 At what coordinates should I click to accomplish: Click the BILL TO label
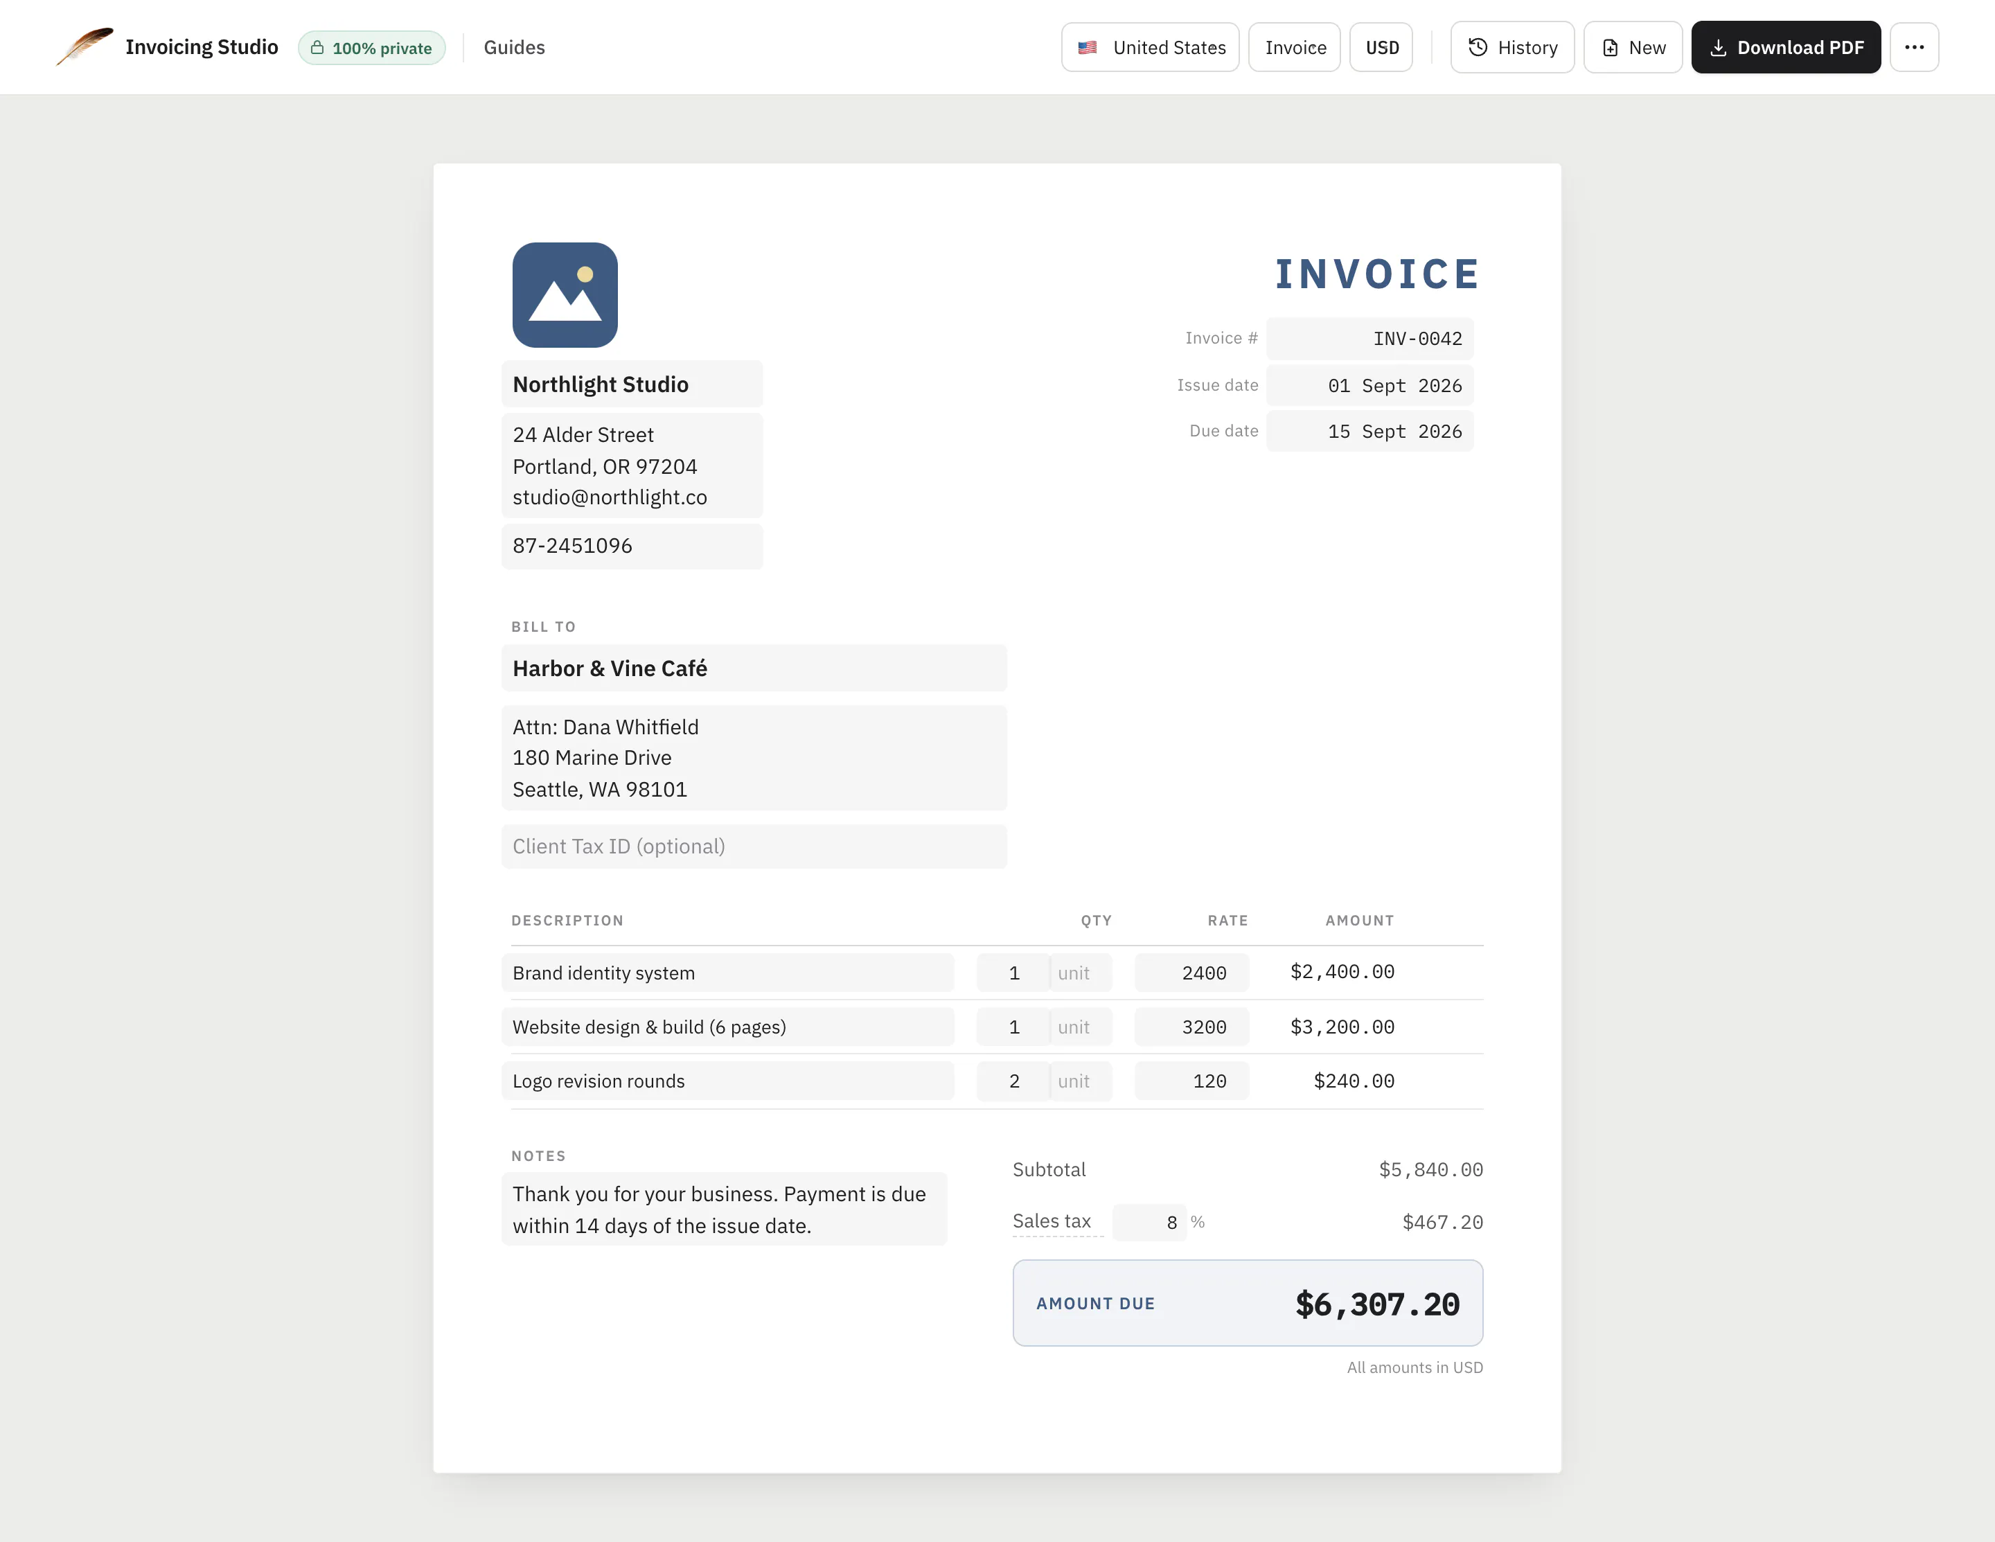(544, 627)
